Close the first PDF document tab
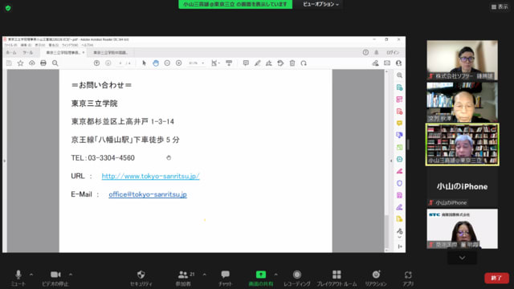Screen dimensions: 514x289 pos(84,52)
